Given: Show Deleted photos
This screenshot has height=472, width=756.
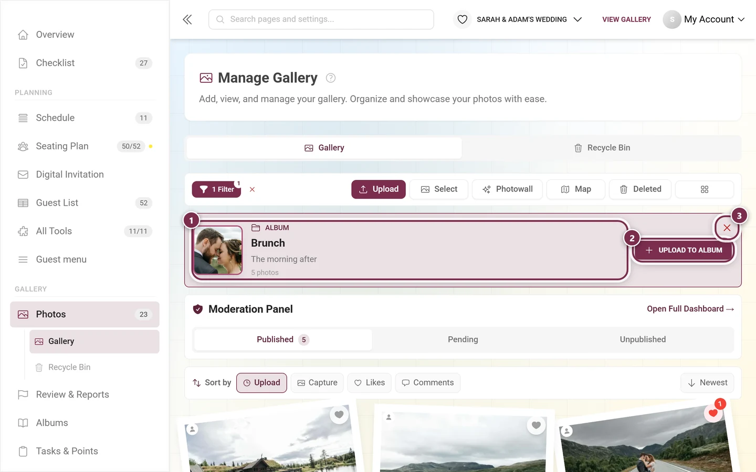Looking at the screenshot, I should coord(640,189).
